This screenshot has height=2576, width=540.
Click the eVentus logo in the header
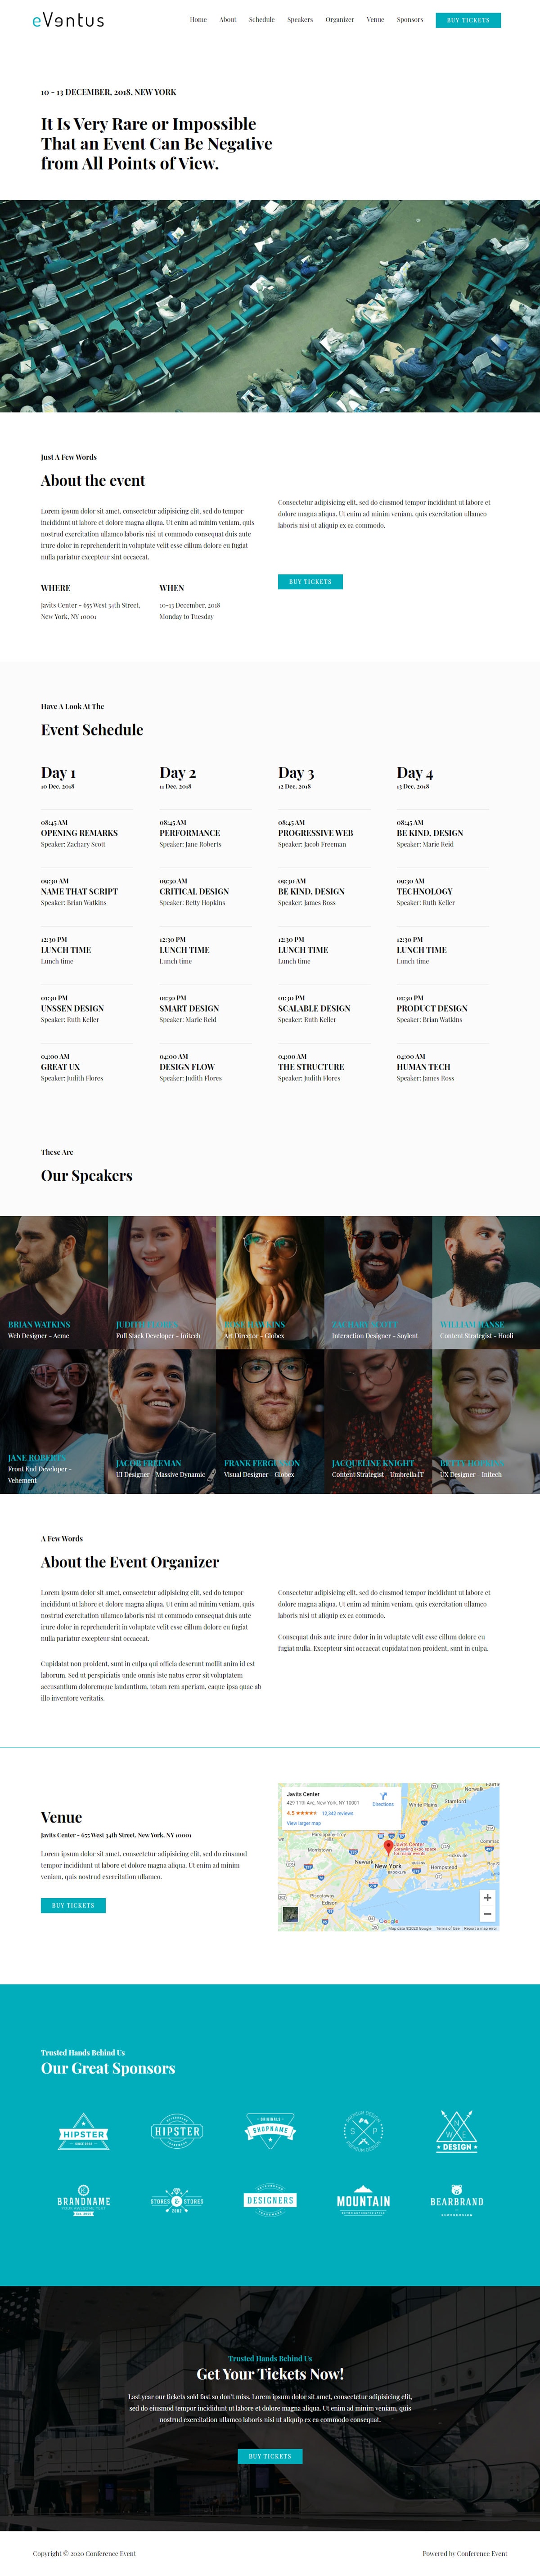click(68, 20)
